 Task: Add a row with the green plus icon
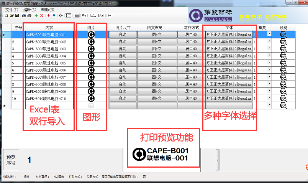[x=36, y=16]
